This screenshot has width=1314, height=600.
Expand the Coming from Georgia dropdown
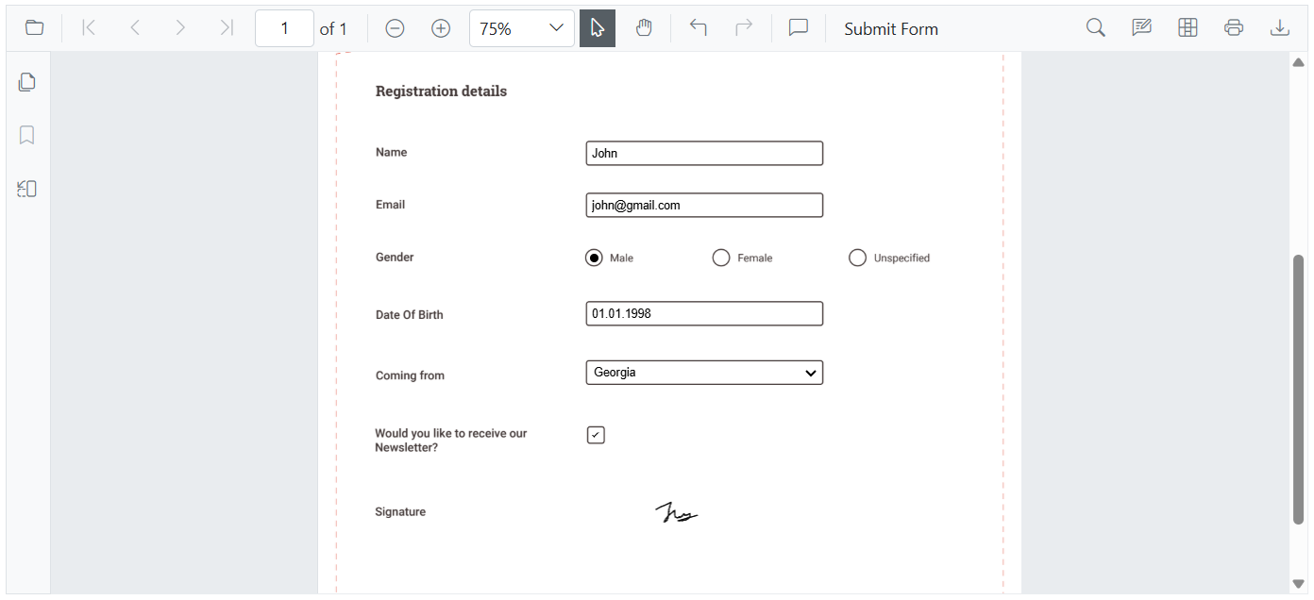(x=704, y=373)
